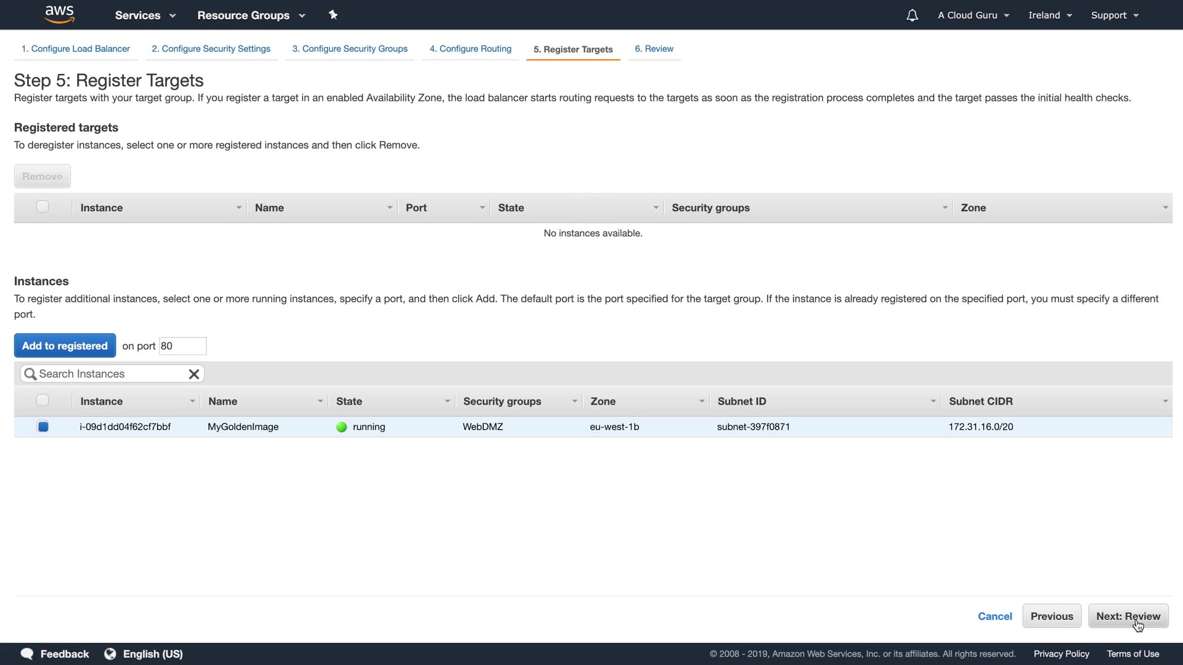Expand the Ireland region dropdown
This screenshot has width=1183, height=665.
pyautogui.click(x=1050, y=15)
